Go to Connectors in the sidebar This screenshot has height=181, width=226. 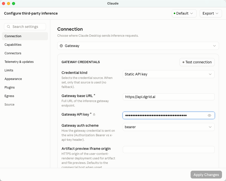point(25,53)
